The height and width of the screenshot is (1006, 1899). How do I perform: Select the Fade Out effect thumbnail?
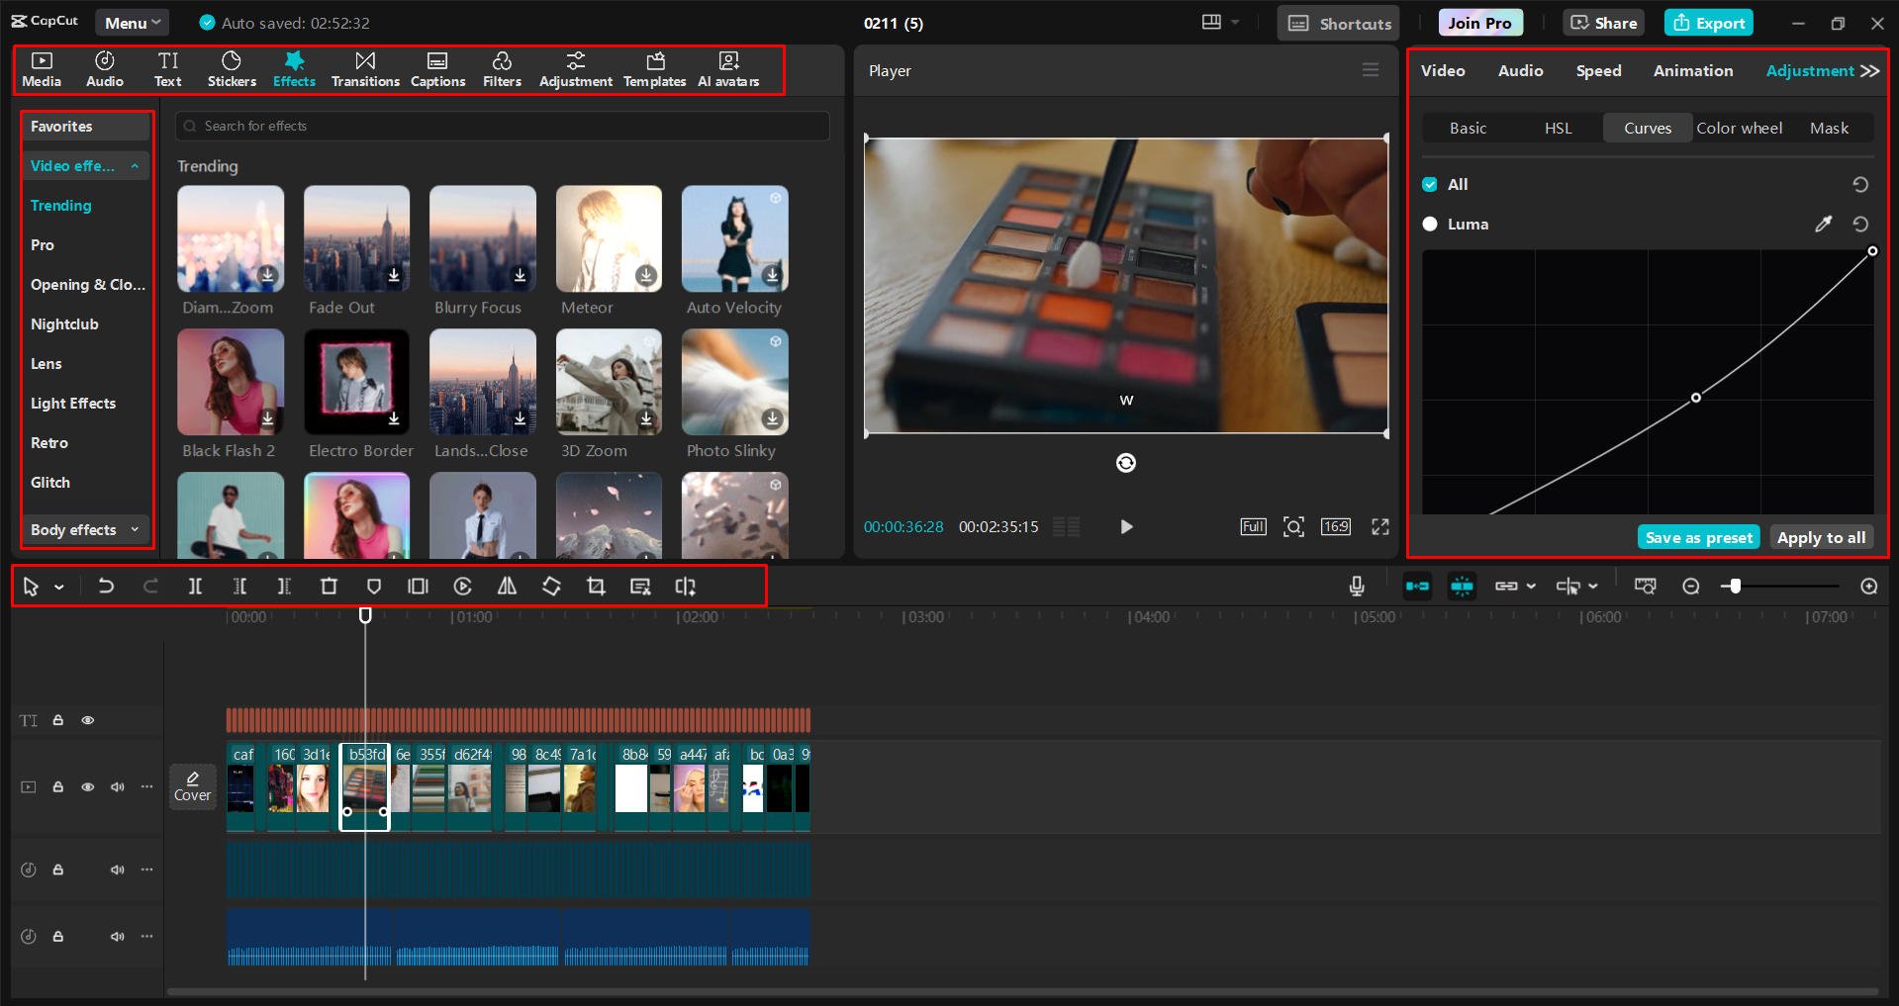click(x=356, y=238)
